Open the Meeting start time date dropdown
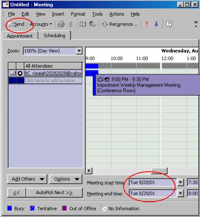The width and height of the screenshot is (200, 217). (180, 182)
